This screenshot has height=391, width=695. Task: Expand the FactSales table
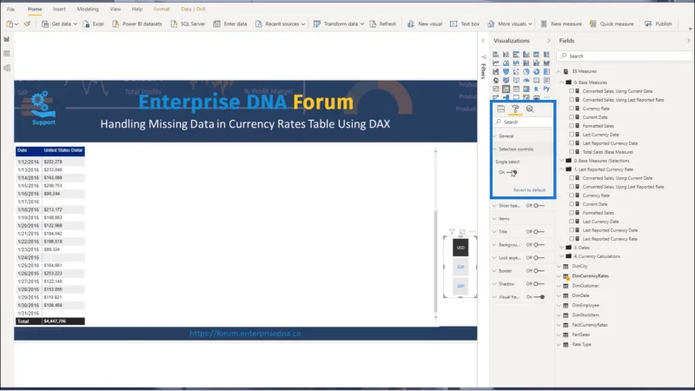559,335
